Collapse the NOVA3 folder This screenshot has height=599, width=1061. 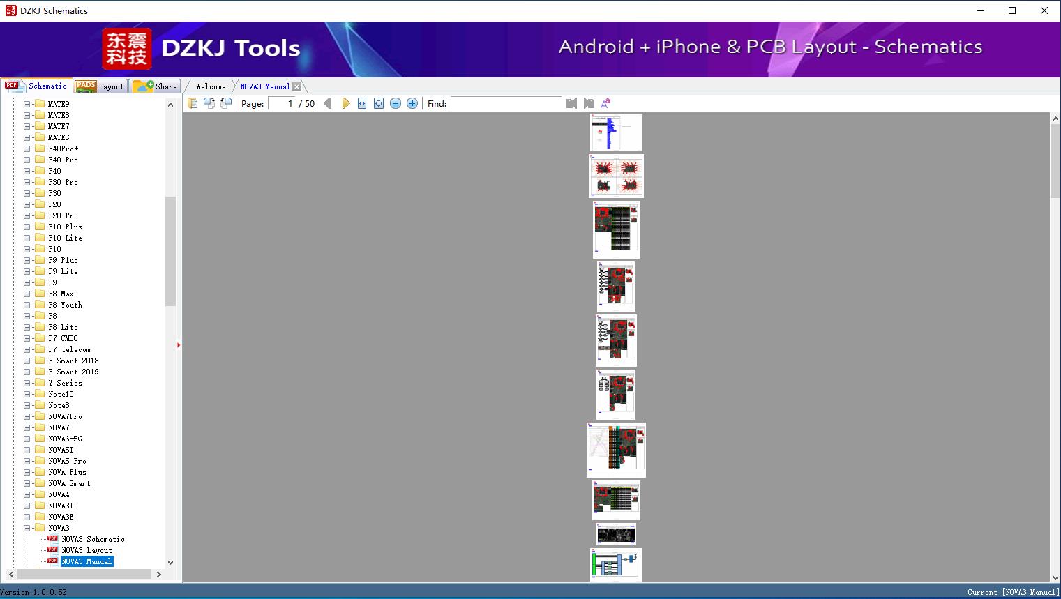[27, 528]
